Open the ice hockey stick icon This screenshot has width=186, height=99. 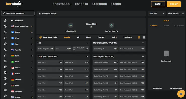pyautogui.click(x=5, y=49)
